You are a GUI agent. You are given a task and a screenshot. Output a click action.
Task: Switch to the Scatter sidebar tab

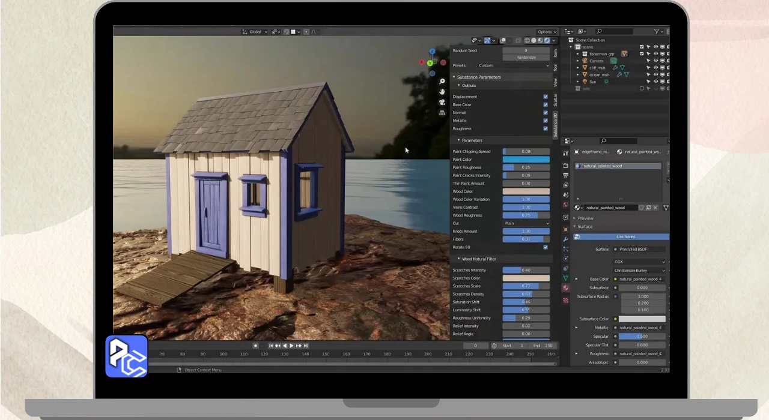click(x=555, y=100)
